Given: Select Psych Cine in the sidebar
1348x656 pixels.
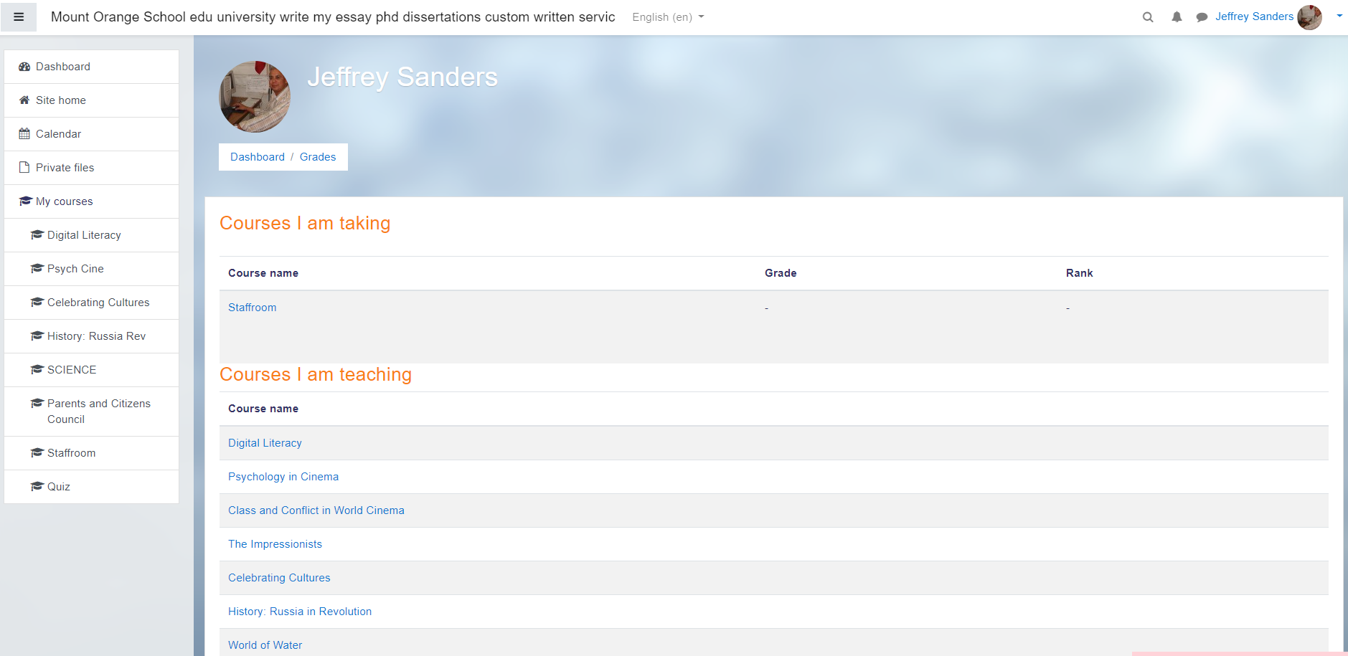Looking at the screenshot, I should 75,269.
